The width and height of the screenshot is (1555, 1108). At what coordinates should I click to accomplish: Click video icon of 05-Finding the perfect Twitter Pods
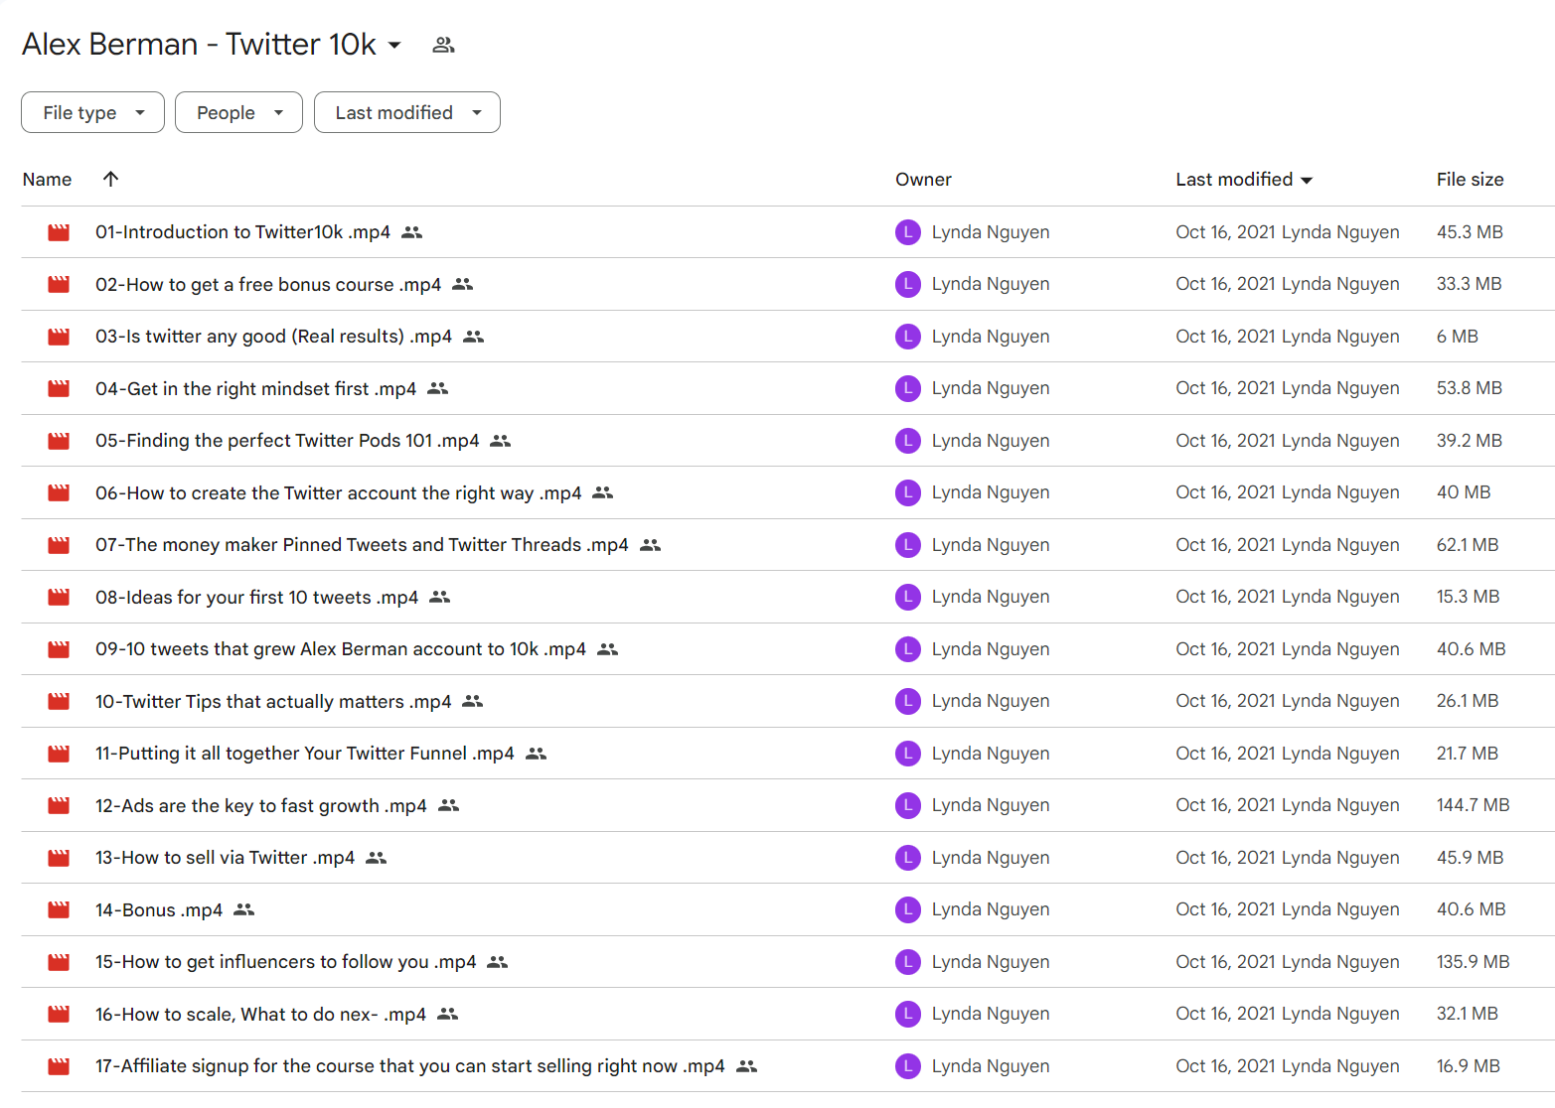pos(59,441)
